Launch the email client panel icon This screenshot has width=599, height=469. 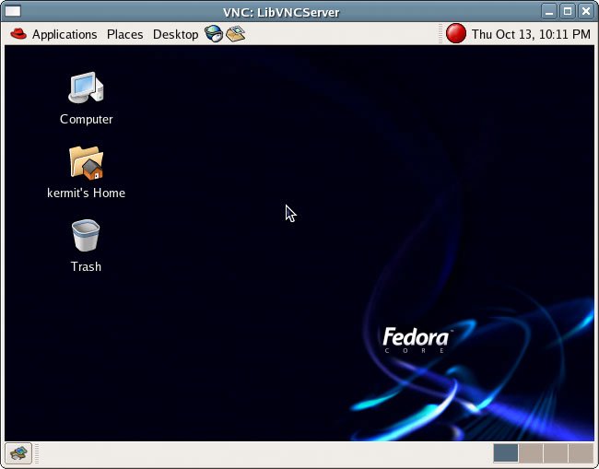pyautogui.click(x=235, y=34)
